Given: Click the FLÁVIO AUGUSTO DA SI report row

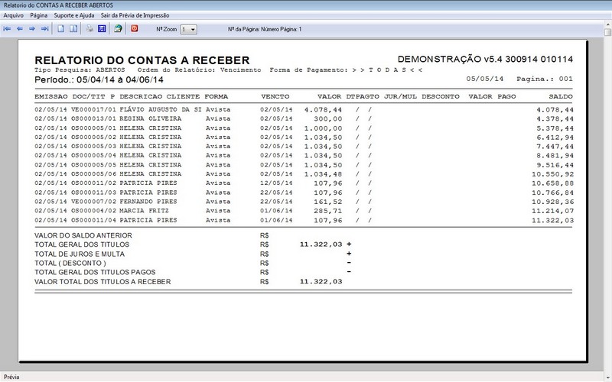Looking at the screenshot, I should coord(304,110).
